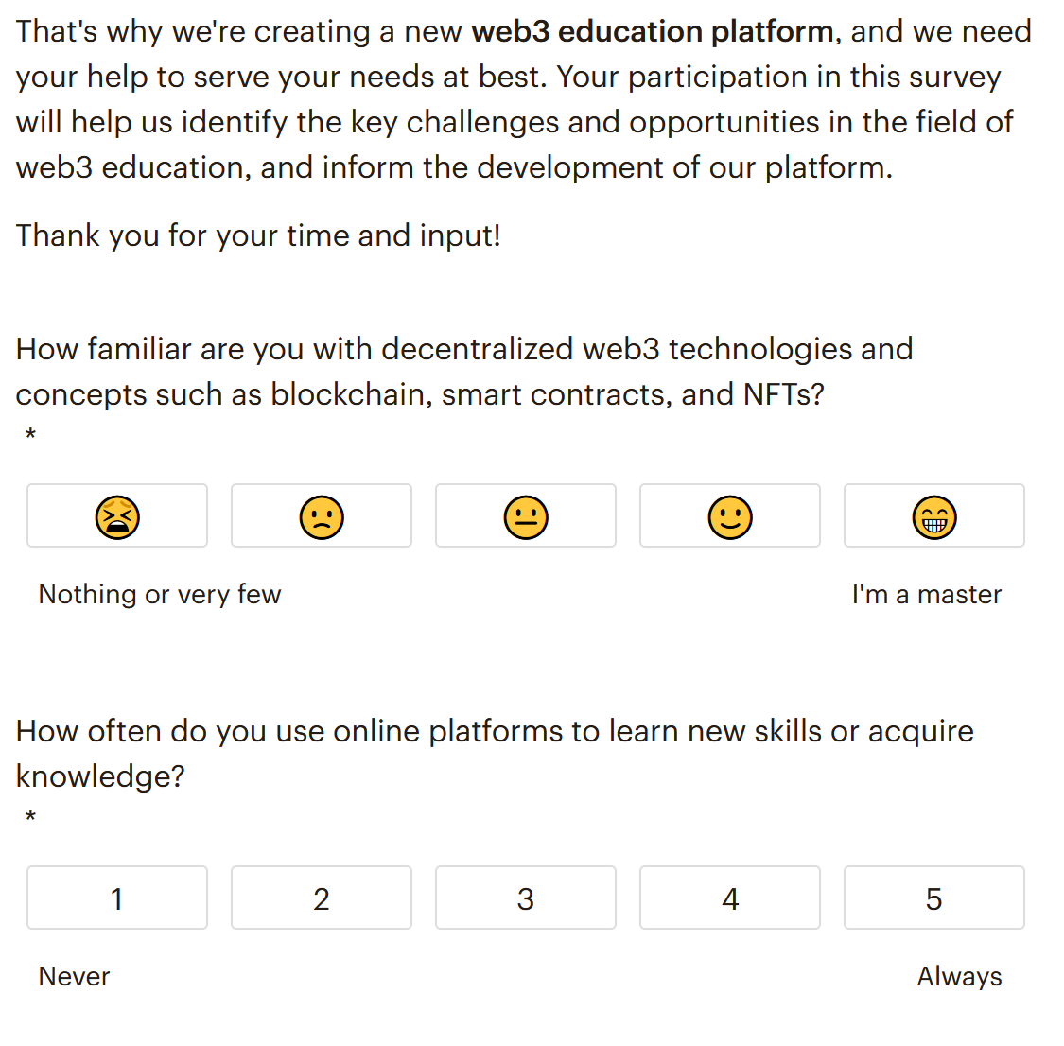Click the web3 familiarity question heading
1064x1046 pixels.
click(464, 372)
